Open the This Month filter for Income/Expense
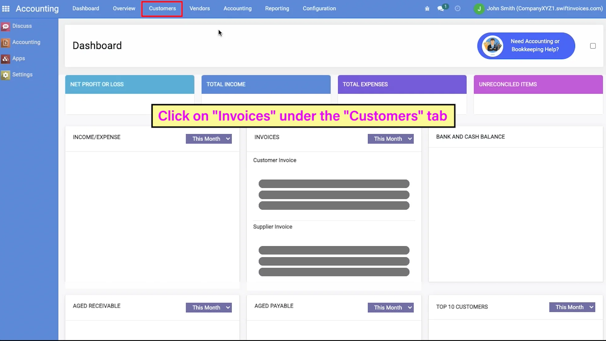606x341 pixels. 209,139
